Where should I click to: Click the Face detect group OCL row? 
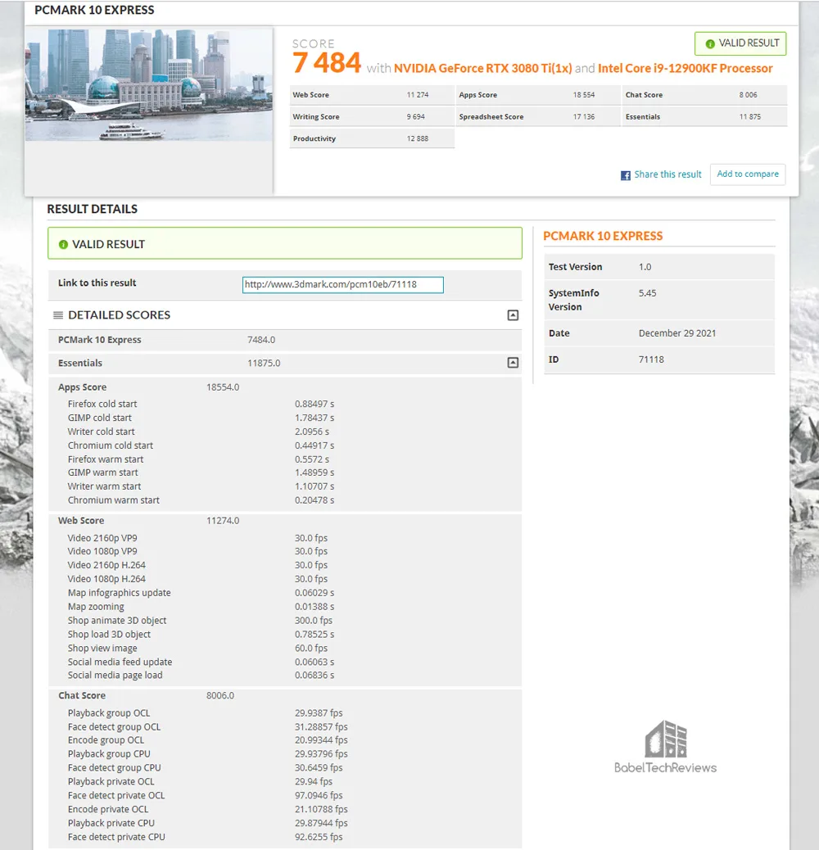tap(285, 727)
